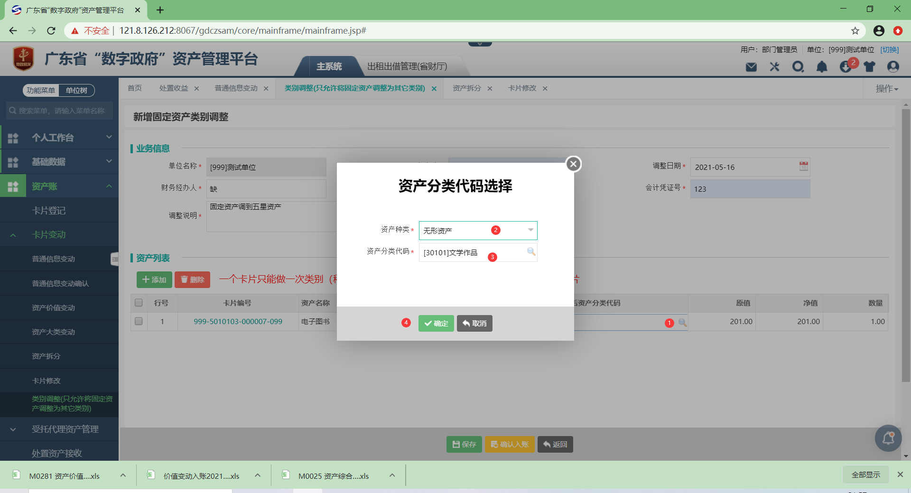This screenshot has width=911, height=493.
Task: Focus the menu search input field
Action: tap(59, 111)
